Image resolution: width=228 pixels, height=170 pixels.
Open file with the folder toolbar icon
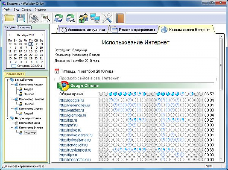(x=9, y=18)
